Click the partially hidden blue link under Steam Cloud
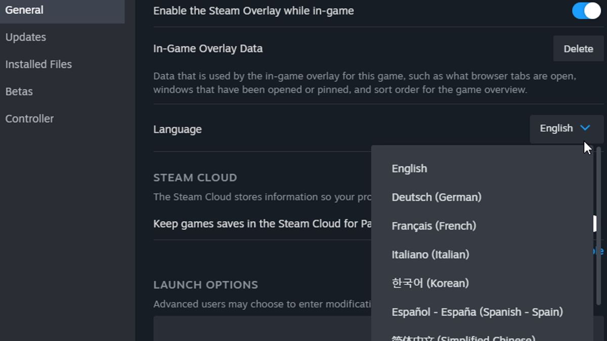 (x=599, y=251)
